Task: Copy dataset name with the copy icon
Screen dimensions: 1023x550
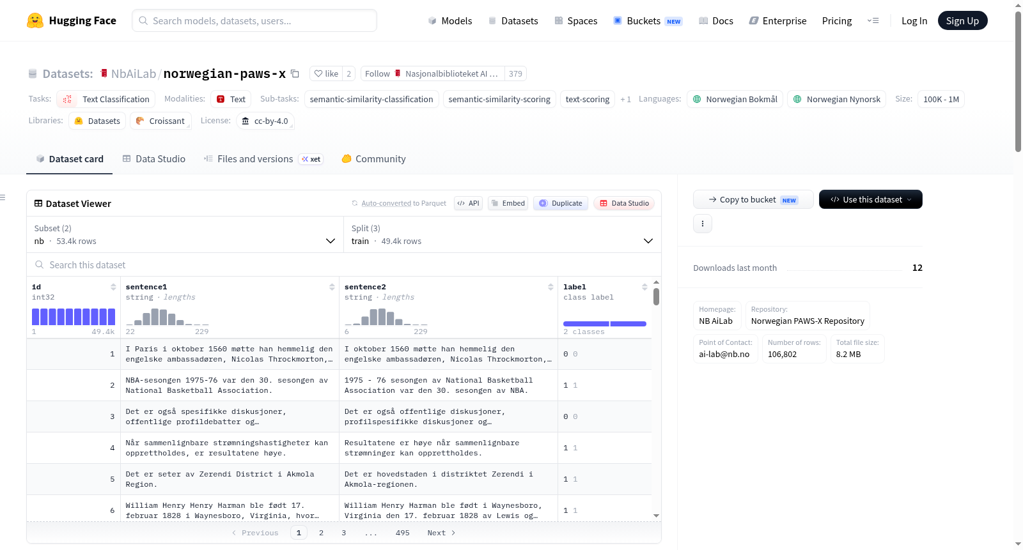Action: [295, 73]
